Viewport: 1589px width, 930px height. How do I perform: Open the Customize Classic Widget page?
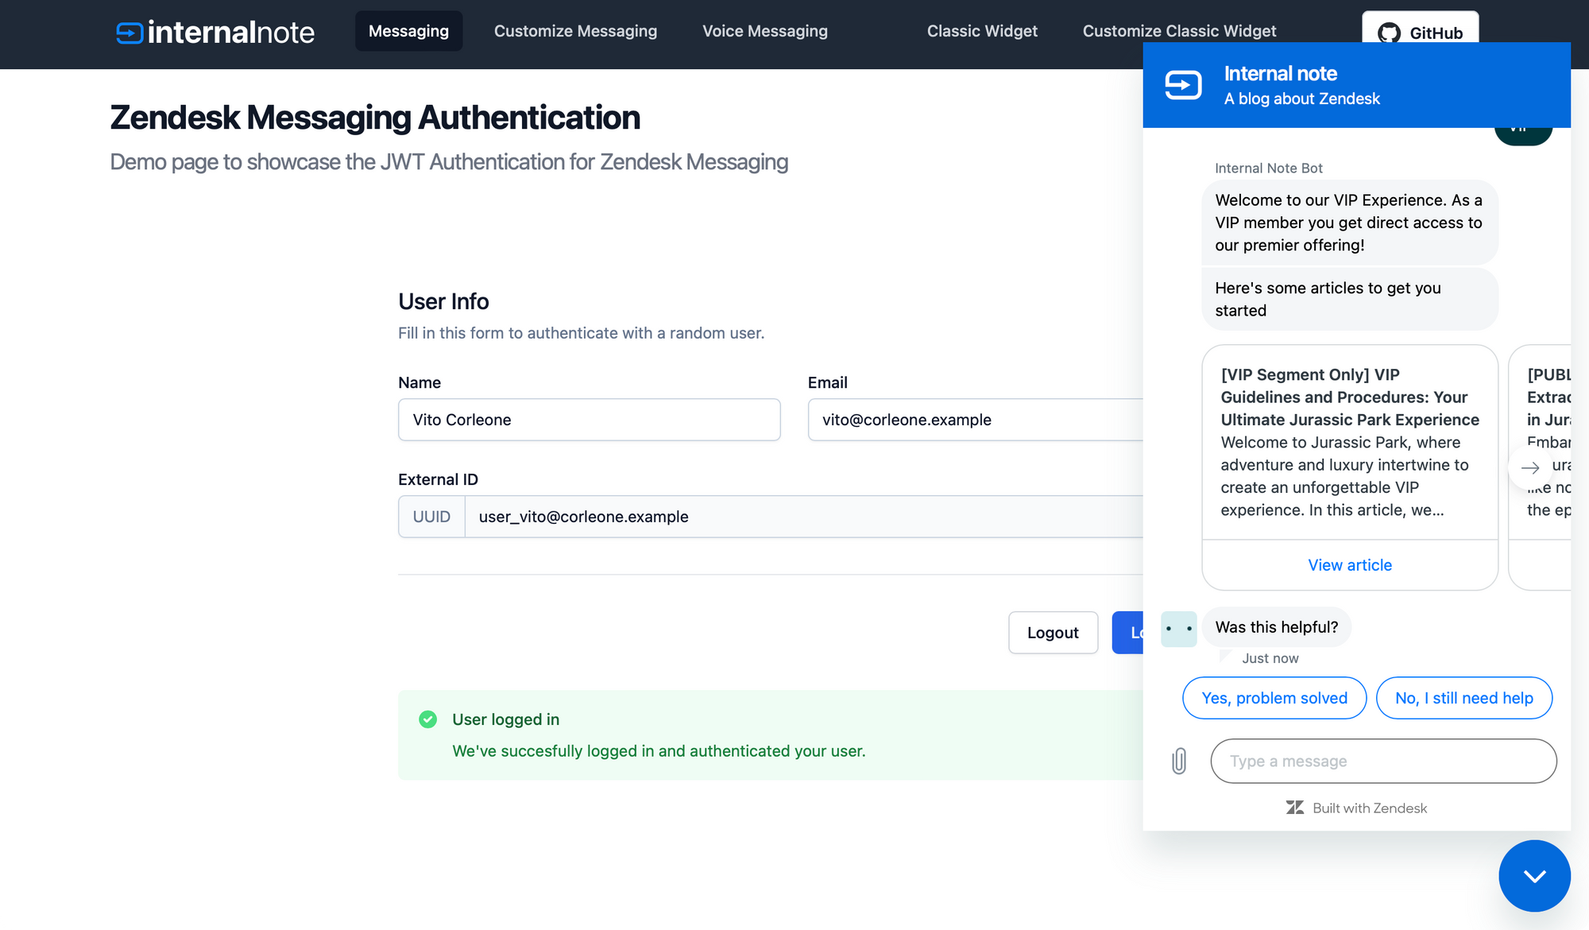[1179, 31]
